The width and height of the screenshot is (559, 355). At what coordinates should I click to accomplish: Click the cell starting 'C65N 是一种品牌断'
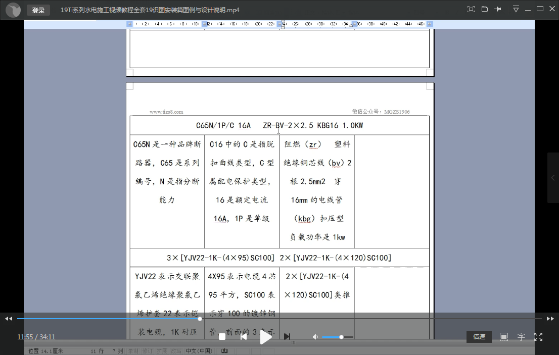pyautogui.click(x=167, y=191)
